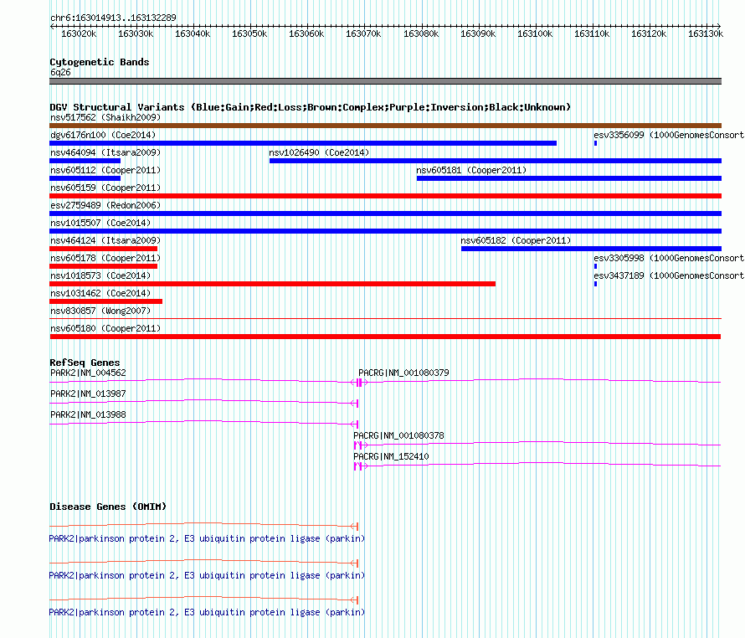745x638 pixels.
Task: Click the long red nsv1018573 loss bar
Action: tap(272, 284)
